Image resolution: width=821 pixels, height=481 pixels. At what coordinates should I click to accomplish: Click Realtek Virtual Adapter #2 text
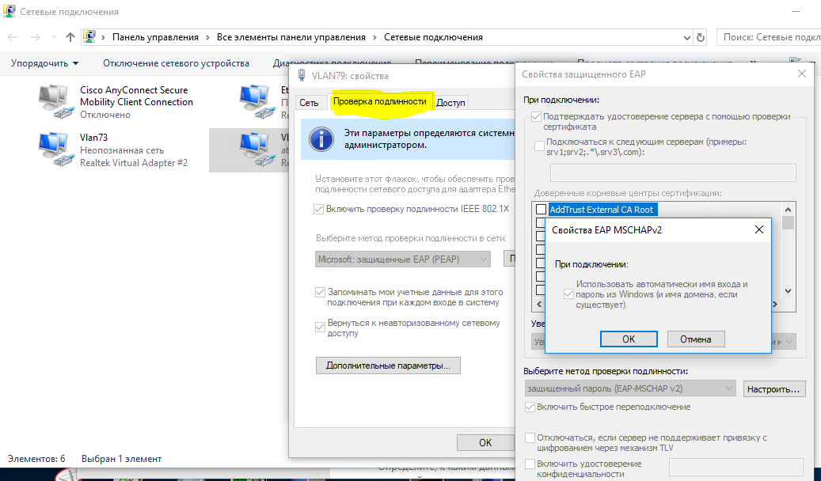[x=134, y=163]
